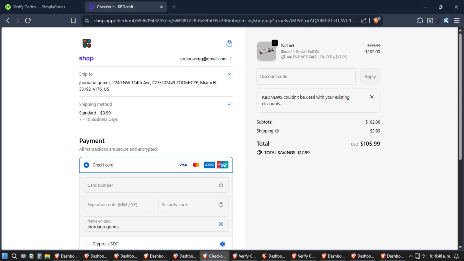464x261 pixels.
Task: Reload the checkout page
Action: 28,20
